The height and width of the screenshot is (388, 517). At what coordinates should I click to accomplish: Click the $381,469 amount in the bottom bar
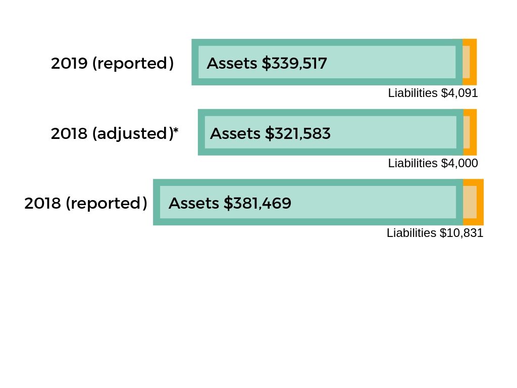[258, 203]
